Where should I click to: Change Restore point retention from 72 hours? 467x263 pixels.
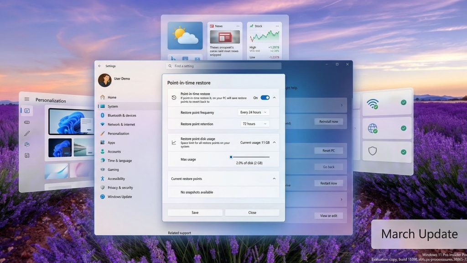pyautogui.click(x=254, y=123)
